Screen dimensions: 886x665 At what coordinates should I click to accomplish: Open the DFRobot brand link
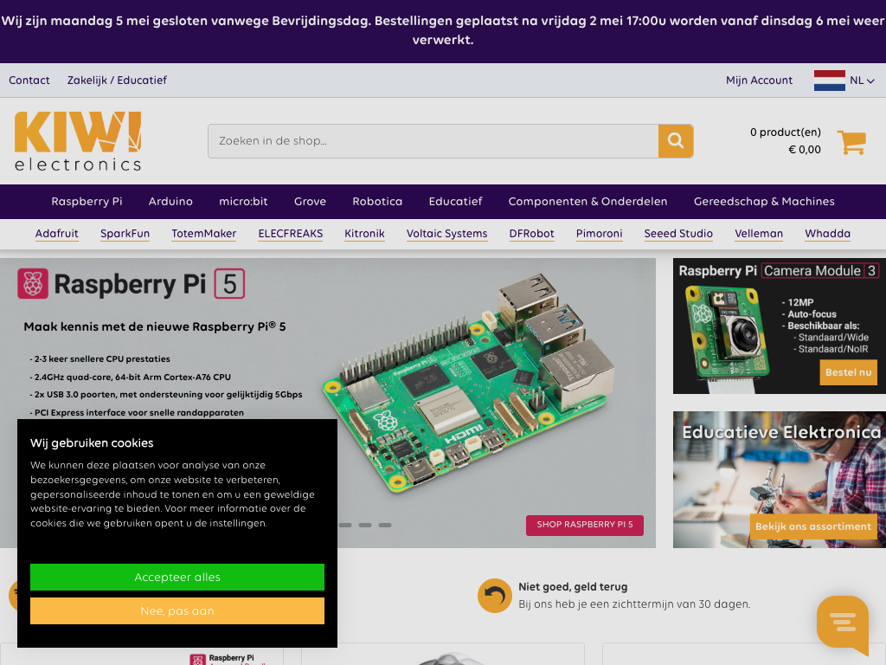coord(532,234)
